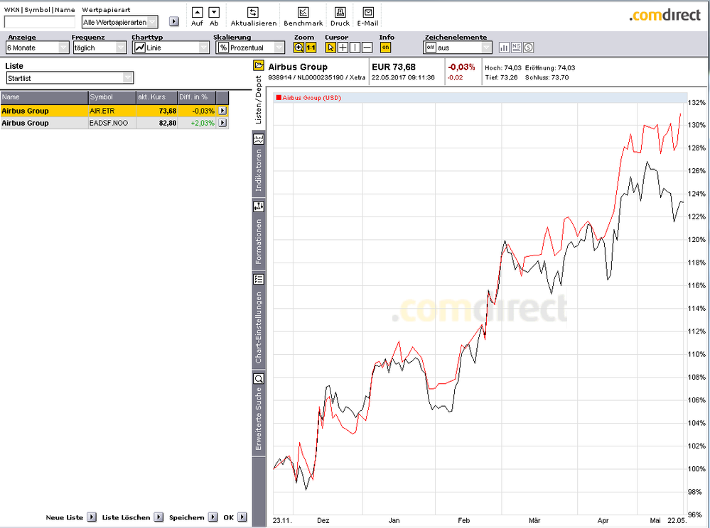Switch to the Indikatoren side tab
Screen dimensions: 710x528
pos(259,163)
